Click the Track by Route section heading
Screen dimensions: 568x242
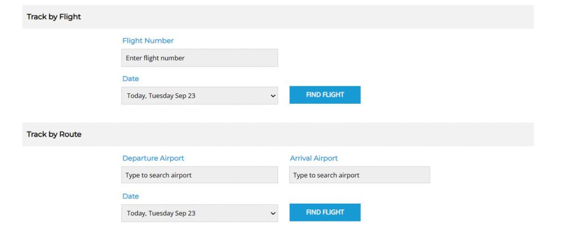tap(54, 134)
